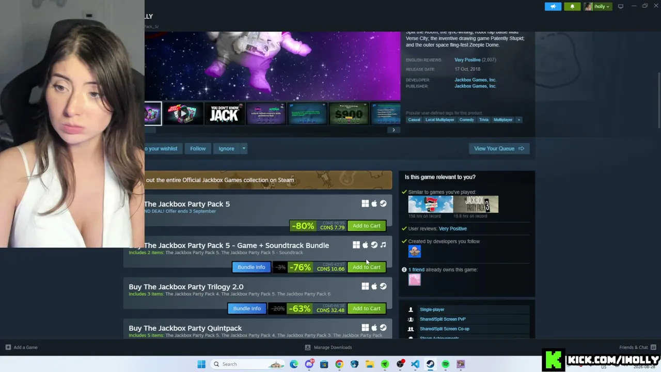This screenshot has height=372, width=661.
Task: Open the Ignore options dropdown arrow
Action: pyautogui.click(x=244, y=149)
